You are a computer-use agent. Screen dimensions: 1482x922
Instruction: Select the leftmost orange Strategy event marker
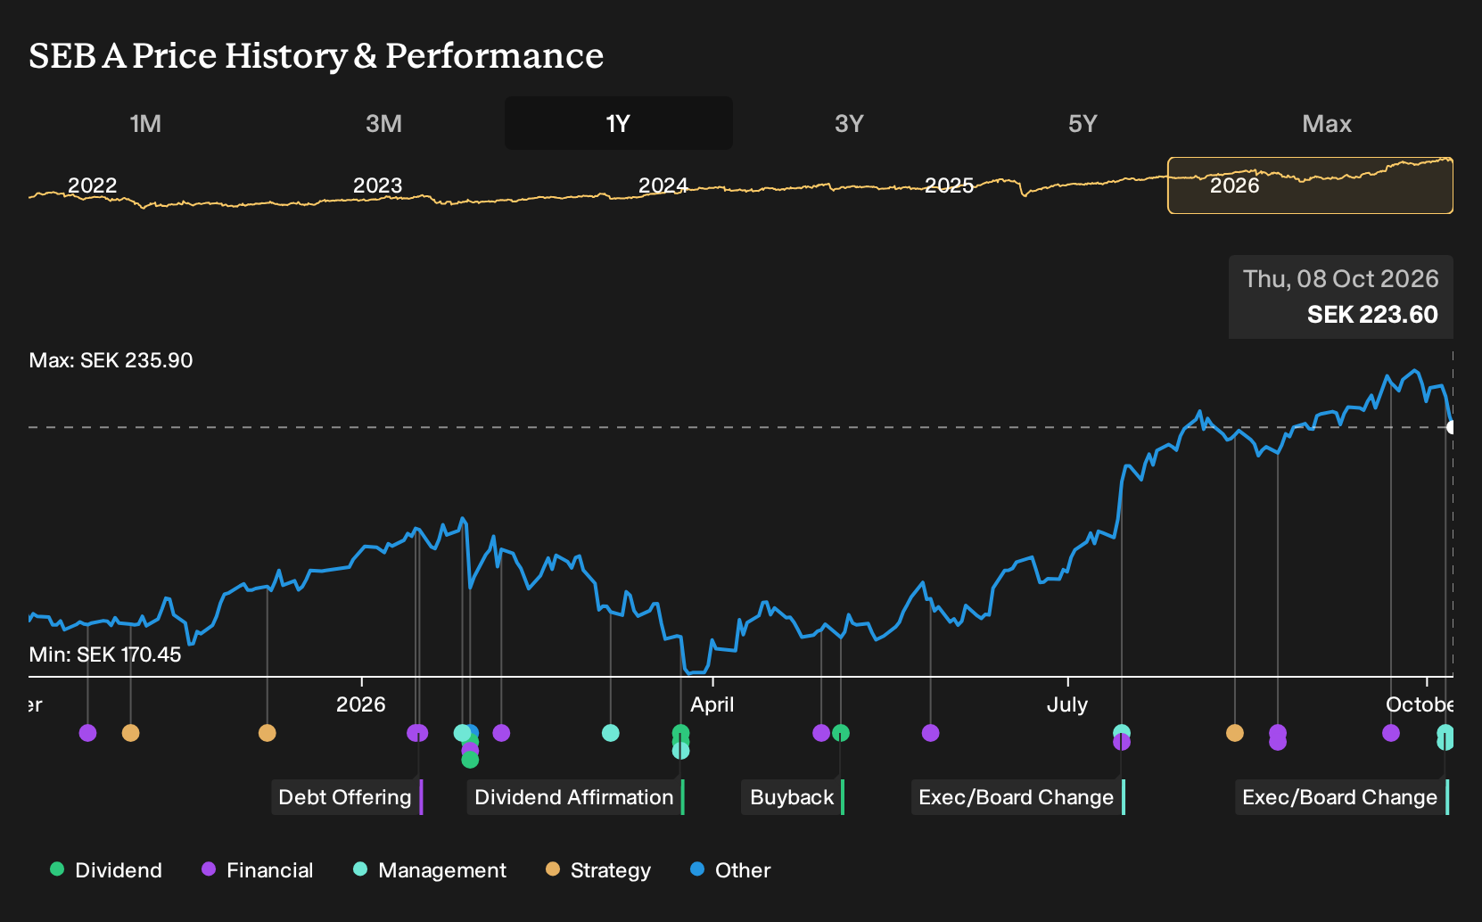coord(130,733)
